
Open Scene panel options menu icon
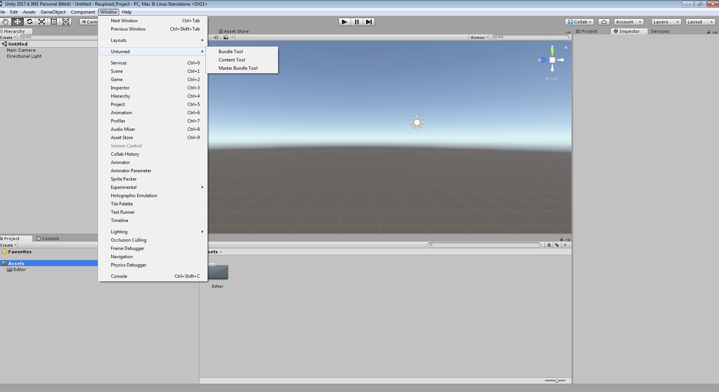568,32
